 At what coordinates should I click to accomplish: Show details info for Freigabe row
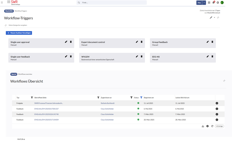coord(217,103)
